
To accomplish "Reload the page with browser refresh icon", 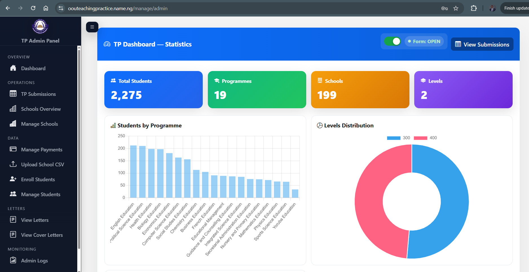I will pyautogui.click(x=33, y=8).
